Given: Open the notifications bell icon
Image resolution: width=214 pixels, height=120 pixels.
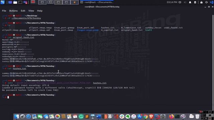Looking at the screenshot, I should (190, 2).
